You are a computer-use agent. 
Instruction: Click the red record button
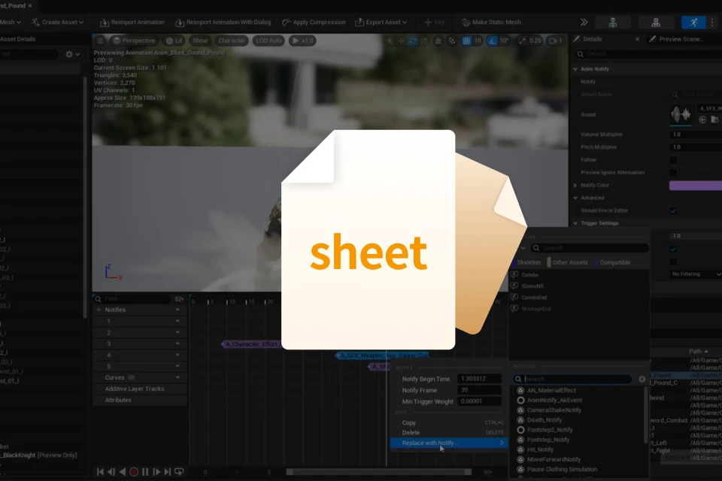(134, 472)
